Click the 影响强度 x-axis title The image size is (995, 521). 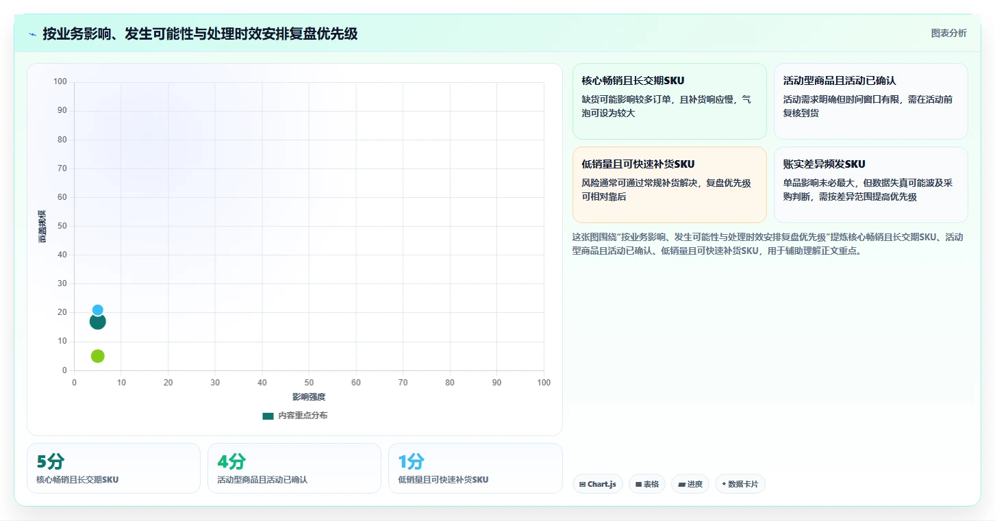[309, 397]
